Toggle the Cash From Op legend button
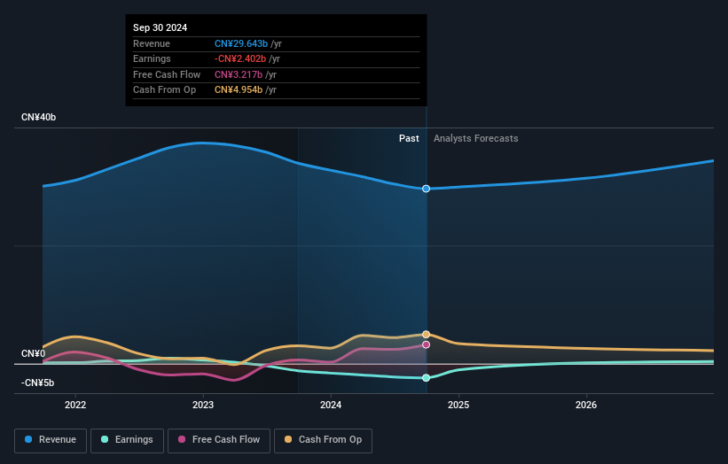728x464 pixels. click(323, 440)
